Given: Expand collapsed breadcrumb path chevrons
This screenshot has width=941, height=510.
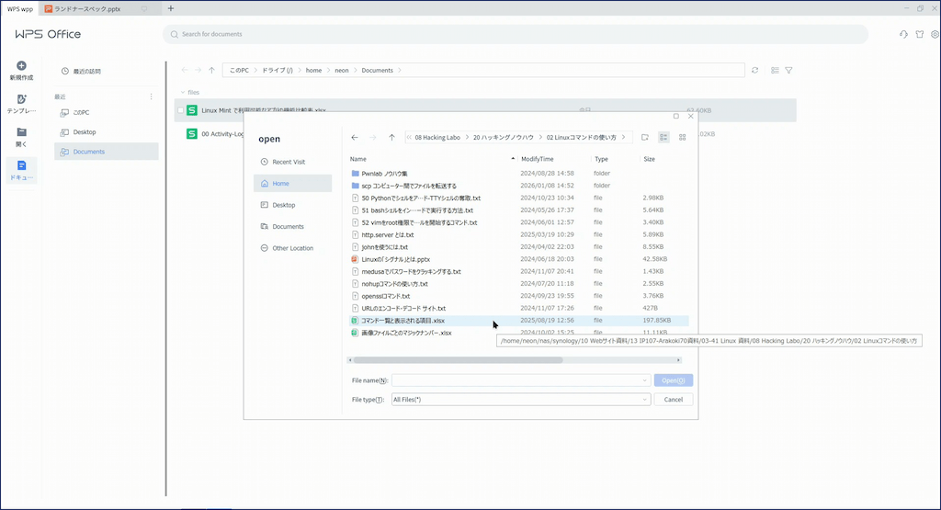Looking at the screenshot, I should pos(409,138).
